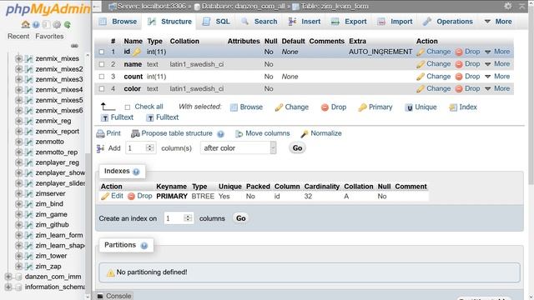The image size is (534, 300).
Task: Open zimserver table in tree
Action: (50, 194)
